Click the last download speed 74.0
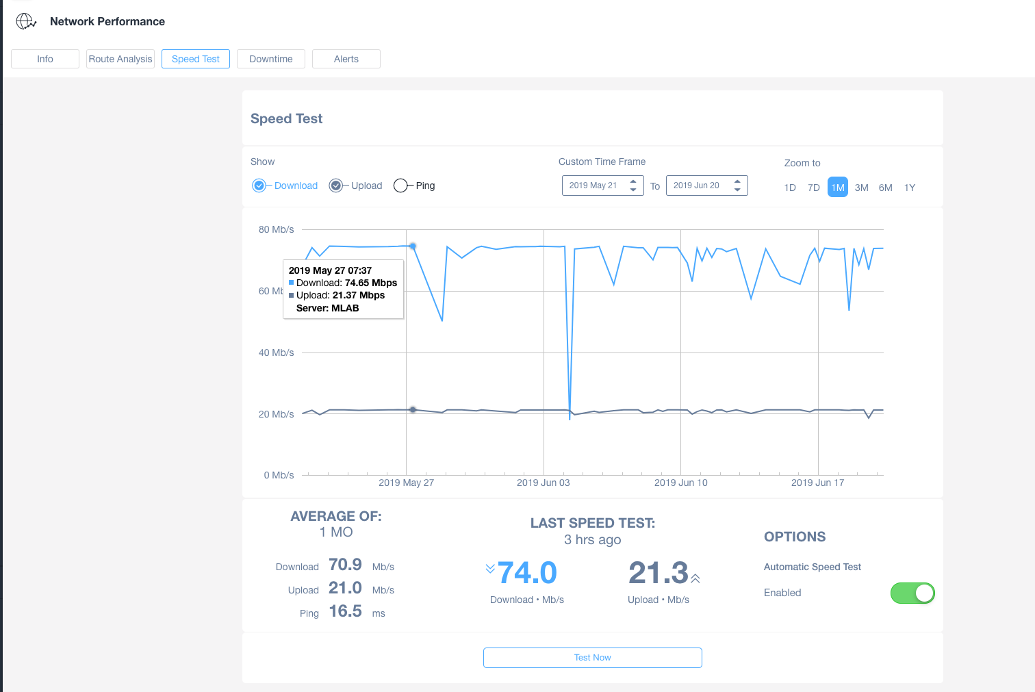The width and height of the screenshot is (1035, 692). coord(527,573)
